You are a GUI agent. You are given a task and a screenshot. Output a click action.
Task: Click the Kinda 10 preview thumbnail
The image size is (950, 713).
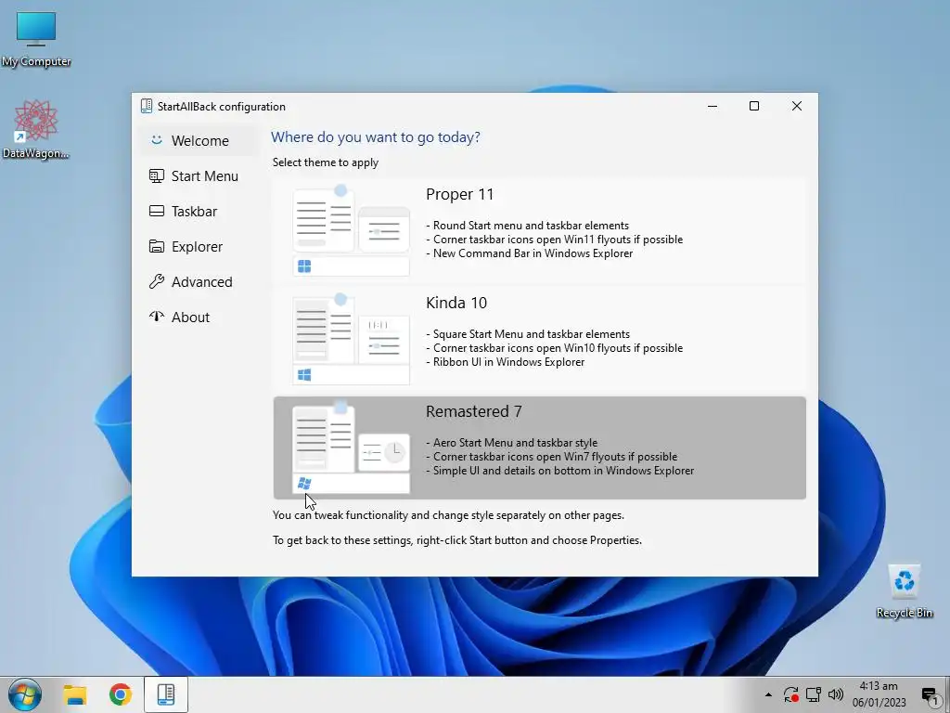pos(351,339)
